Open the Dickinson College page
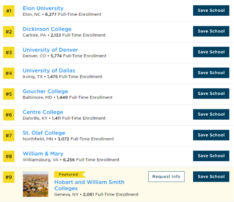 pos(47,29)
